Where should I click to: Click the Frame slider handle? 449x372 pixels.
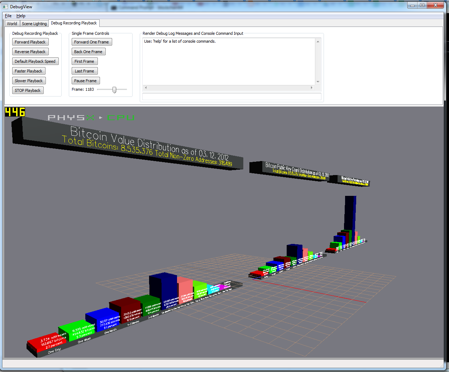click(114, 90)
